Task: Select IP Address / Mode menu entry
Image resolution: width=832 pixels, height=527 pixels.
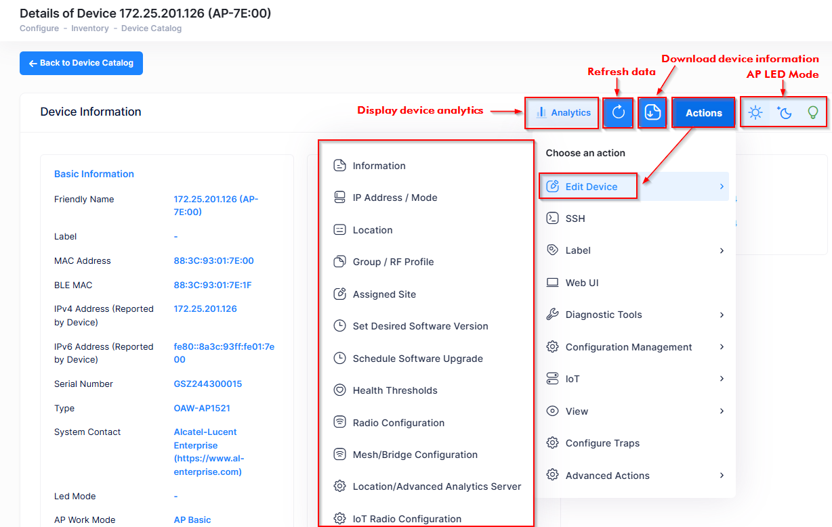Action: (x=394, y=198)
